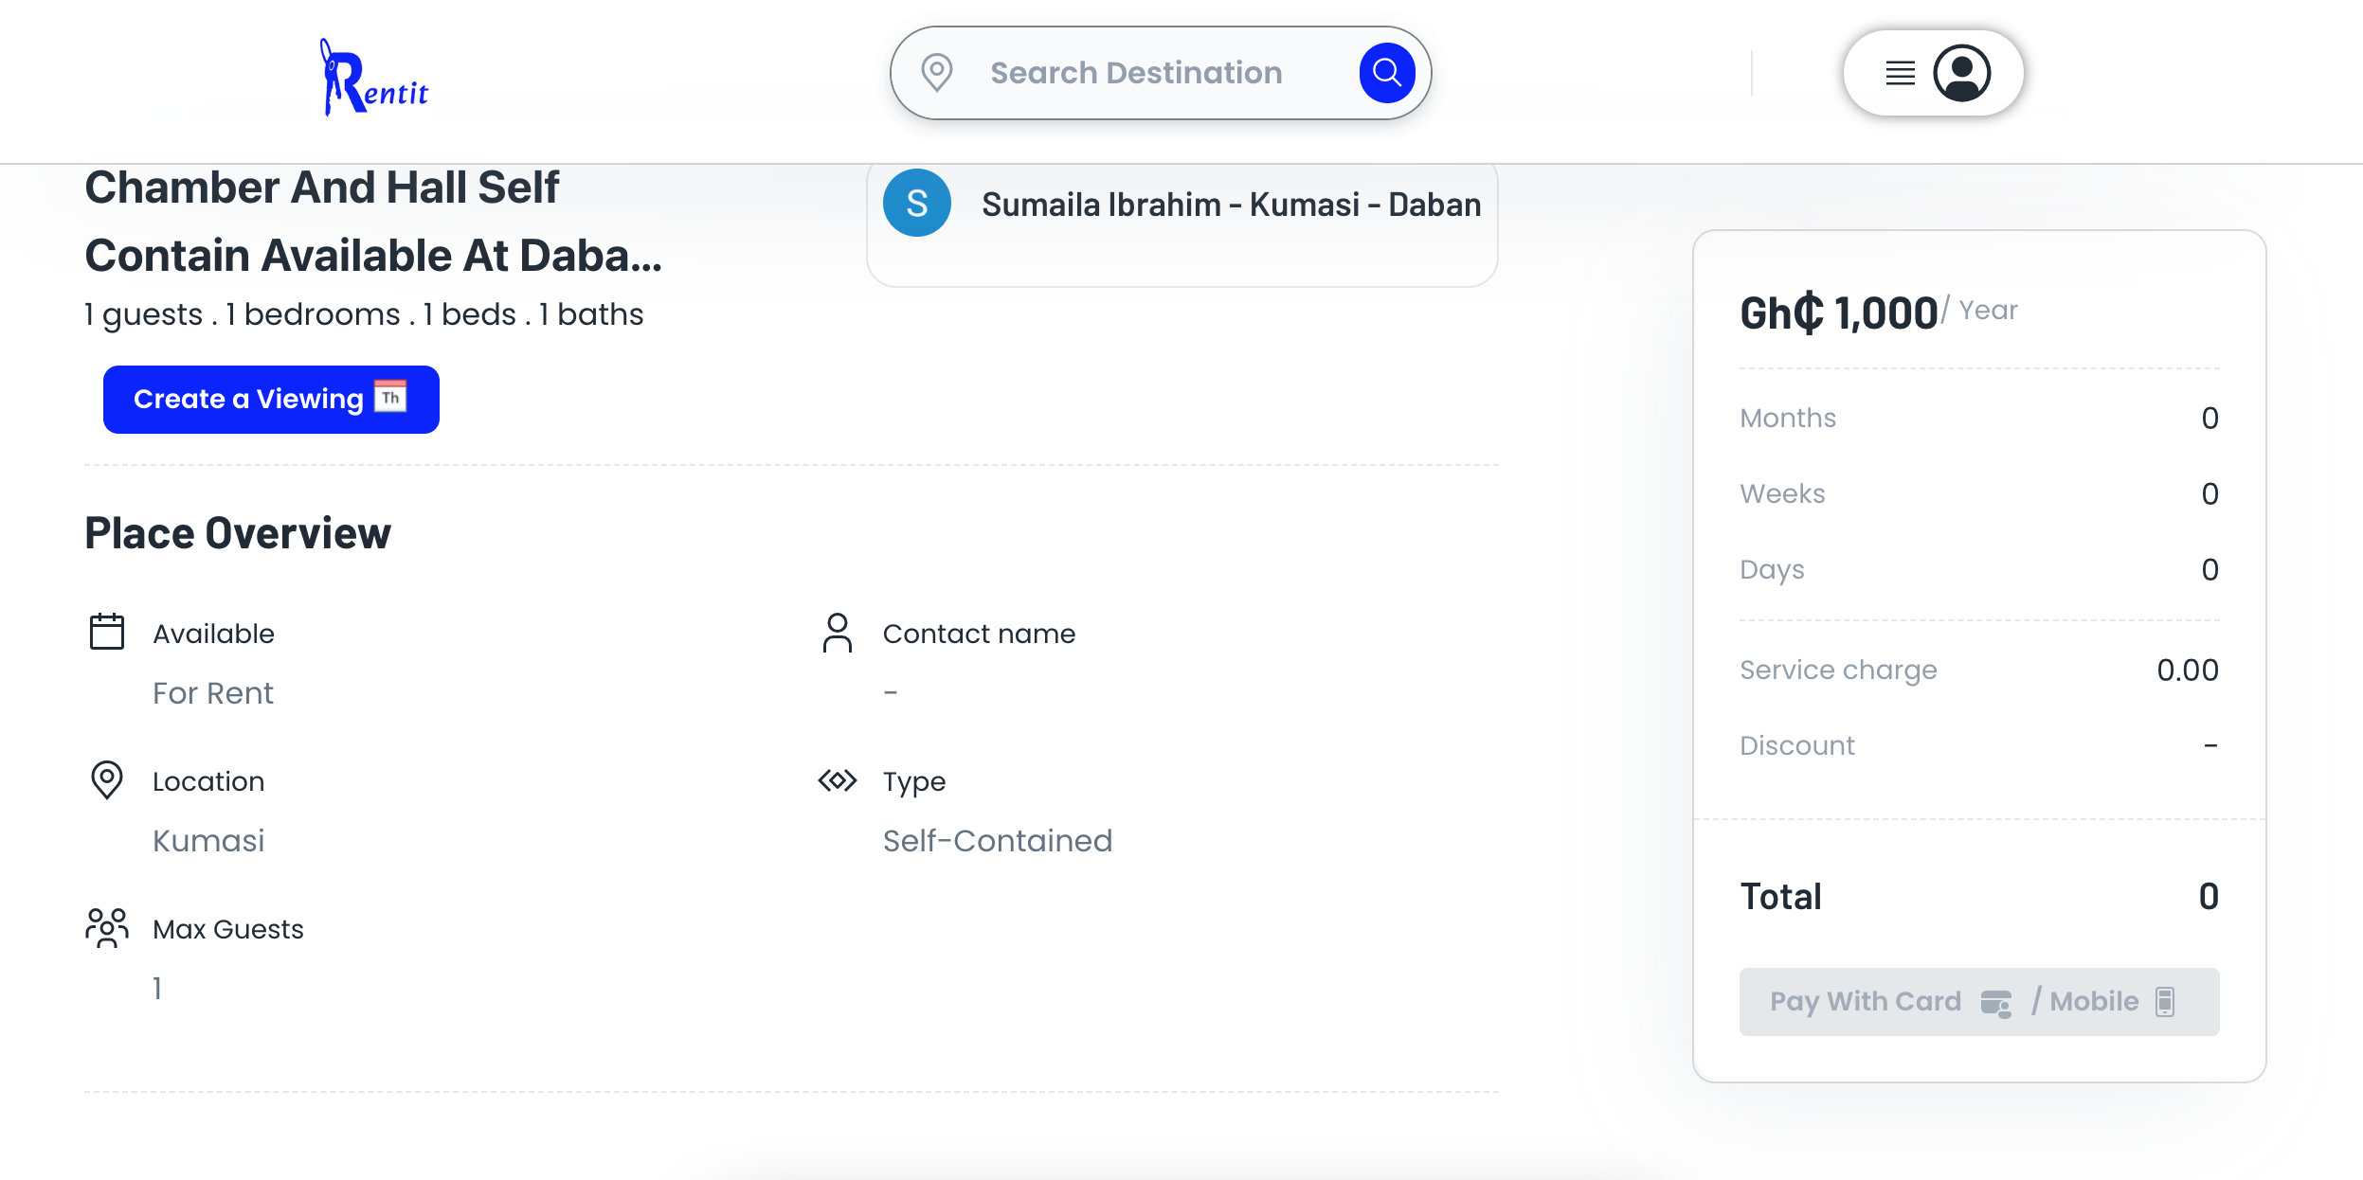Click the blue search magnifier button

coord(1386,73)
